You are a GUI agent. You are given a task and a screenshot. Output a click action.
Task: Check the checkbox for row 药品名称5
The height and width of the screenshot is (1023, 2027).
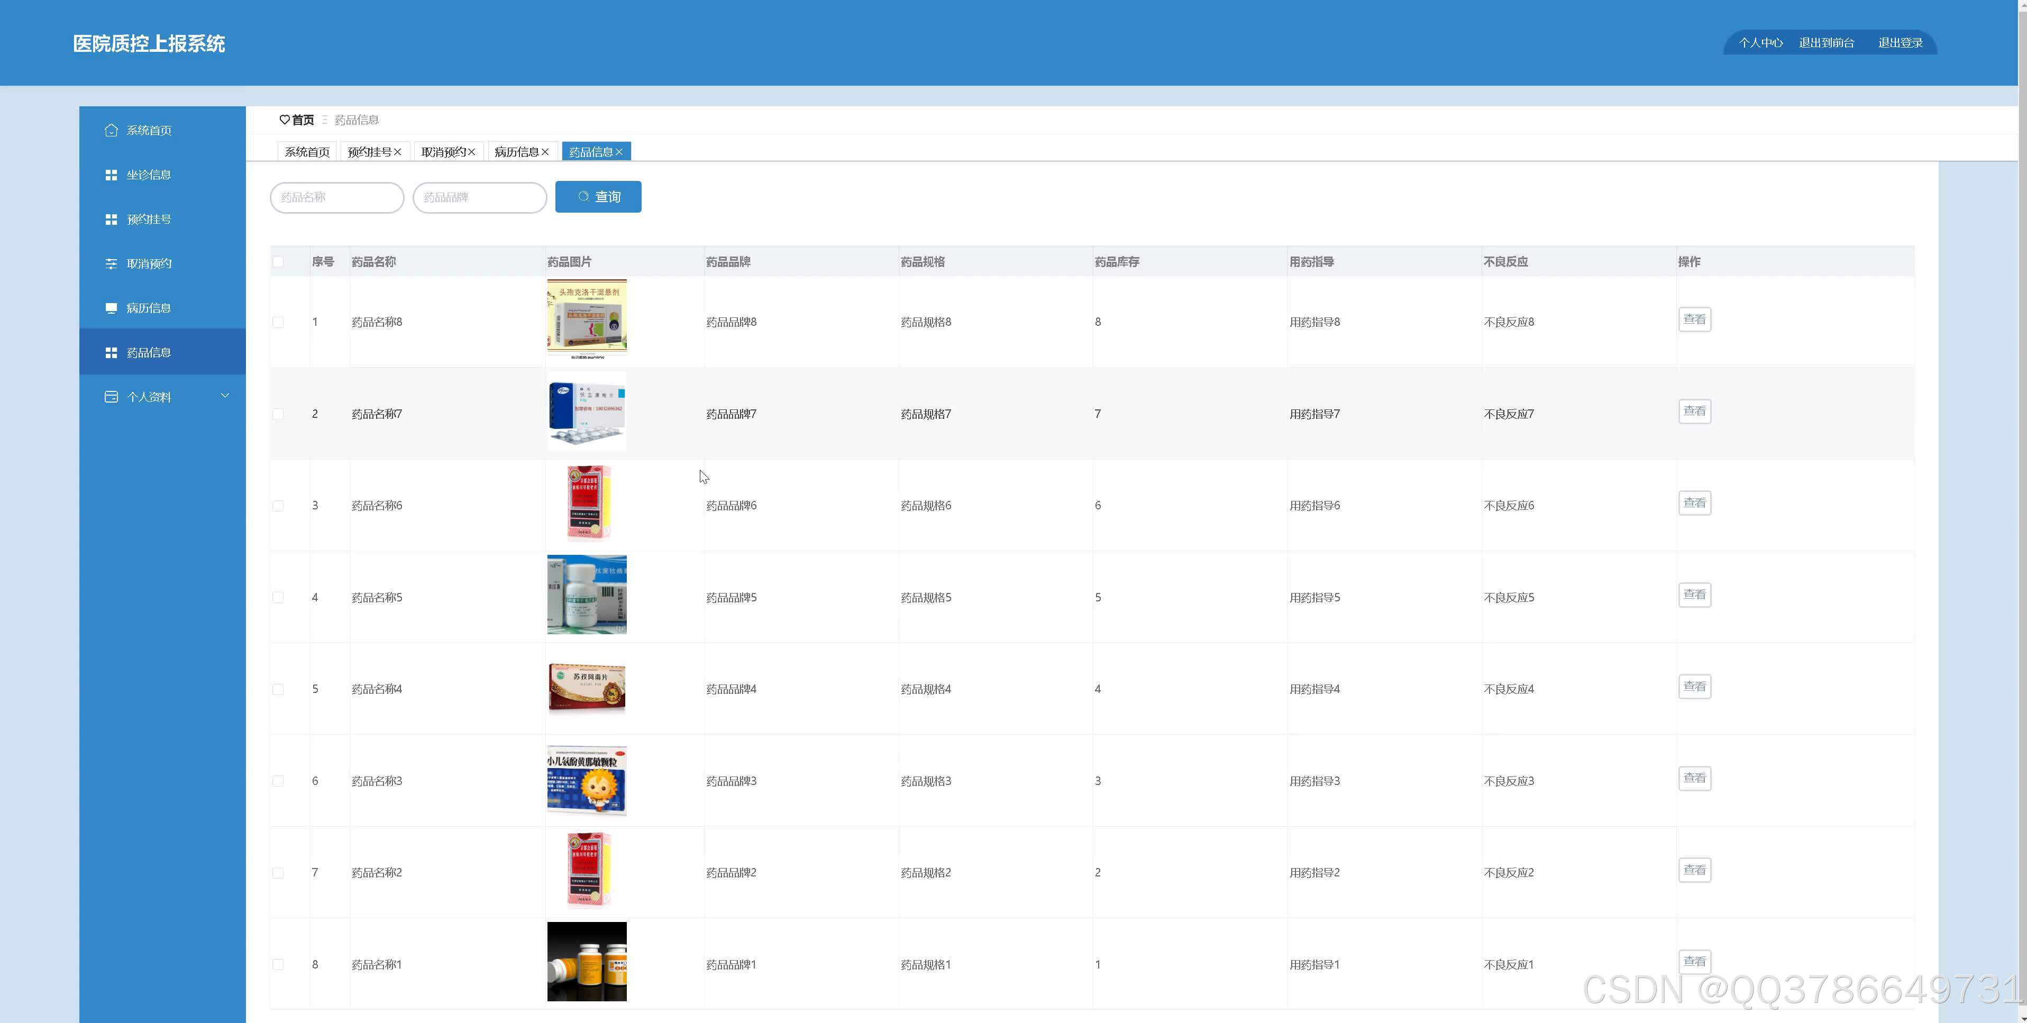(278, 597)
